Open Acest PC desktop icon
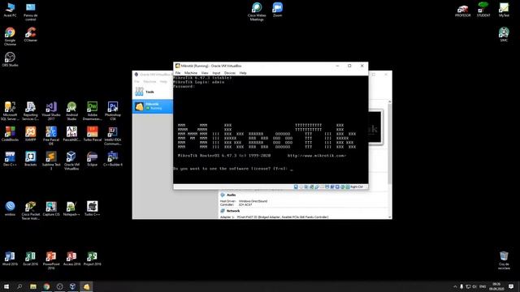 pos(10,10)
